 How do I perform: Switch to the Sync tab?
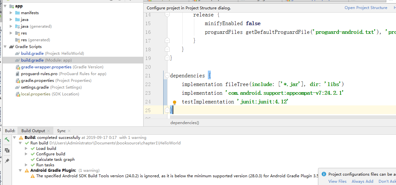[61, 131]
